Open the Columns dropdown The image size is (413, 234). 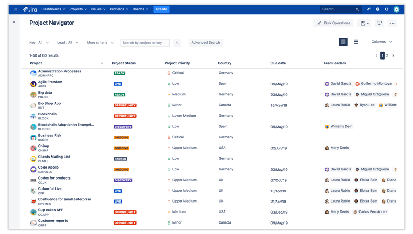point(382,42)
